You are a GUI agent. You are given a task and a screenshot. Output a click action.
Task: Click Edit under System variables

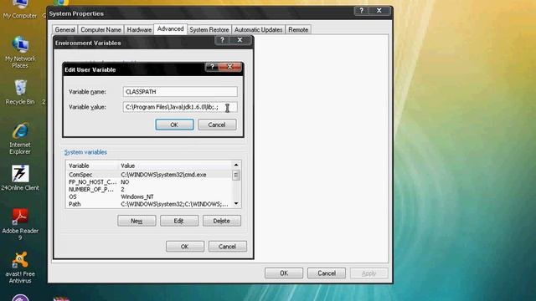[179, 221]
